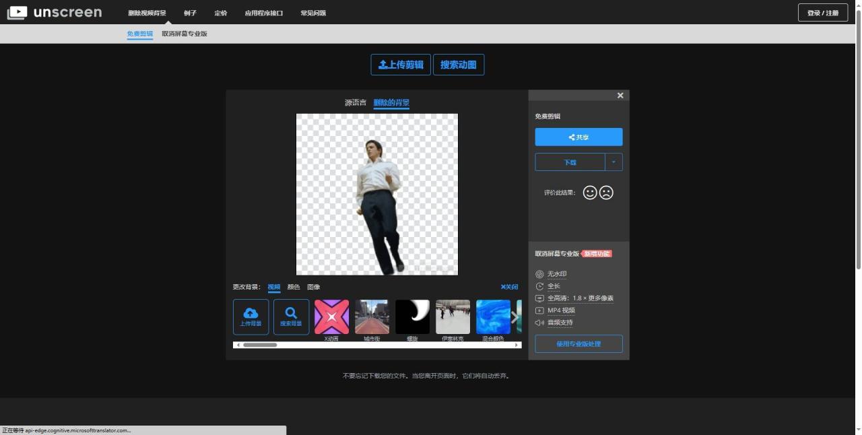The image size is (862, 435).
Task: Click the 全长 clock icon
Action: (539, 286)
